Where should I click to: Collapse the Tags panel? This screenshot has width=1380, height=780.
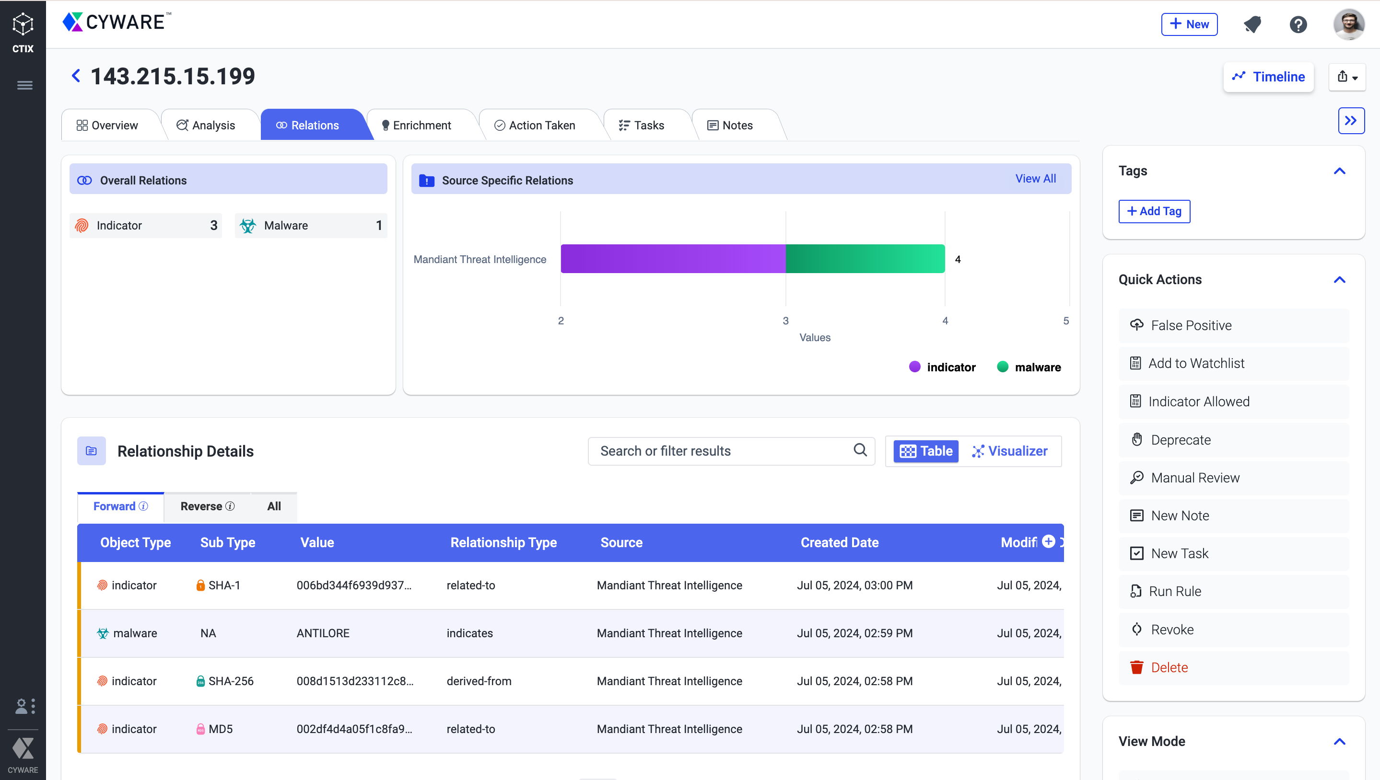point(1339,172)
